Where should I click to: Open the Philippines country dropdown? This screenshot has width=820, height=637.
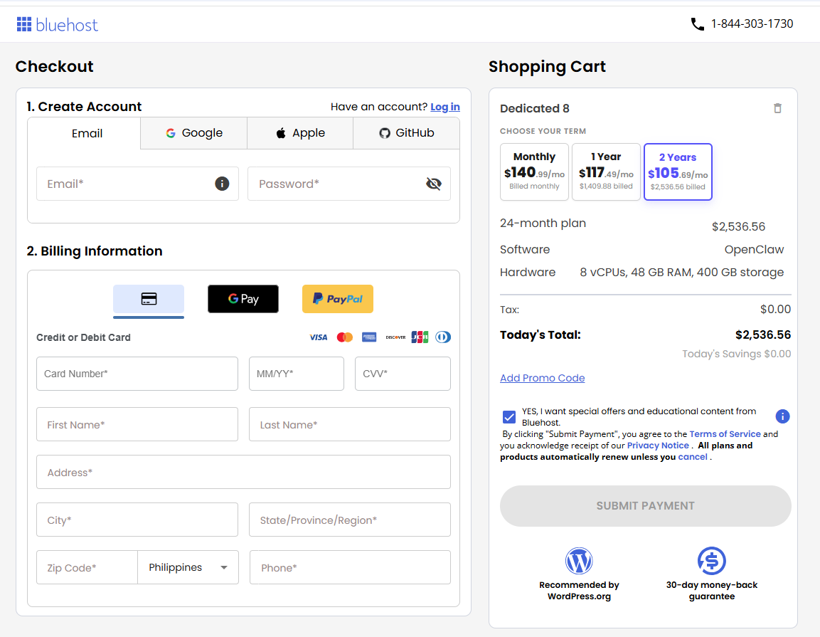click(x=188, y=567)
